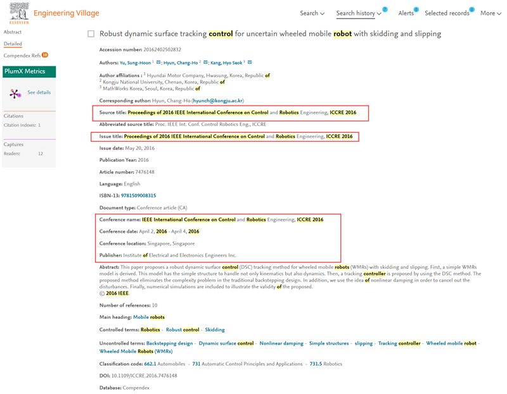The height and width of the screenshot is (394, 507).
Task: Open Mobile robots main heading link
Action: pyautogui.click(x=149, y=317)
